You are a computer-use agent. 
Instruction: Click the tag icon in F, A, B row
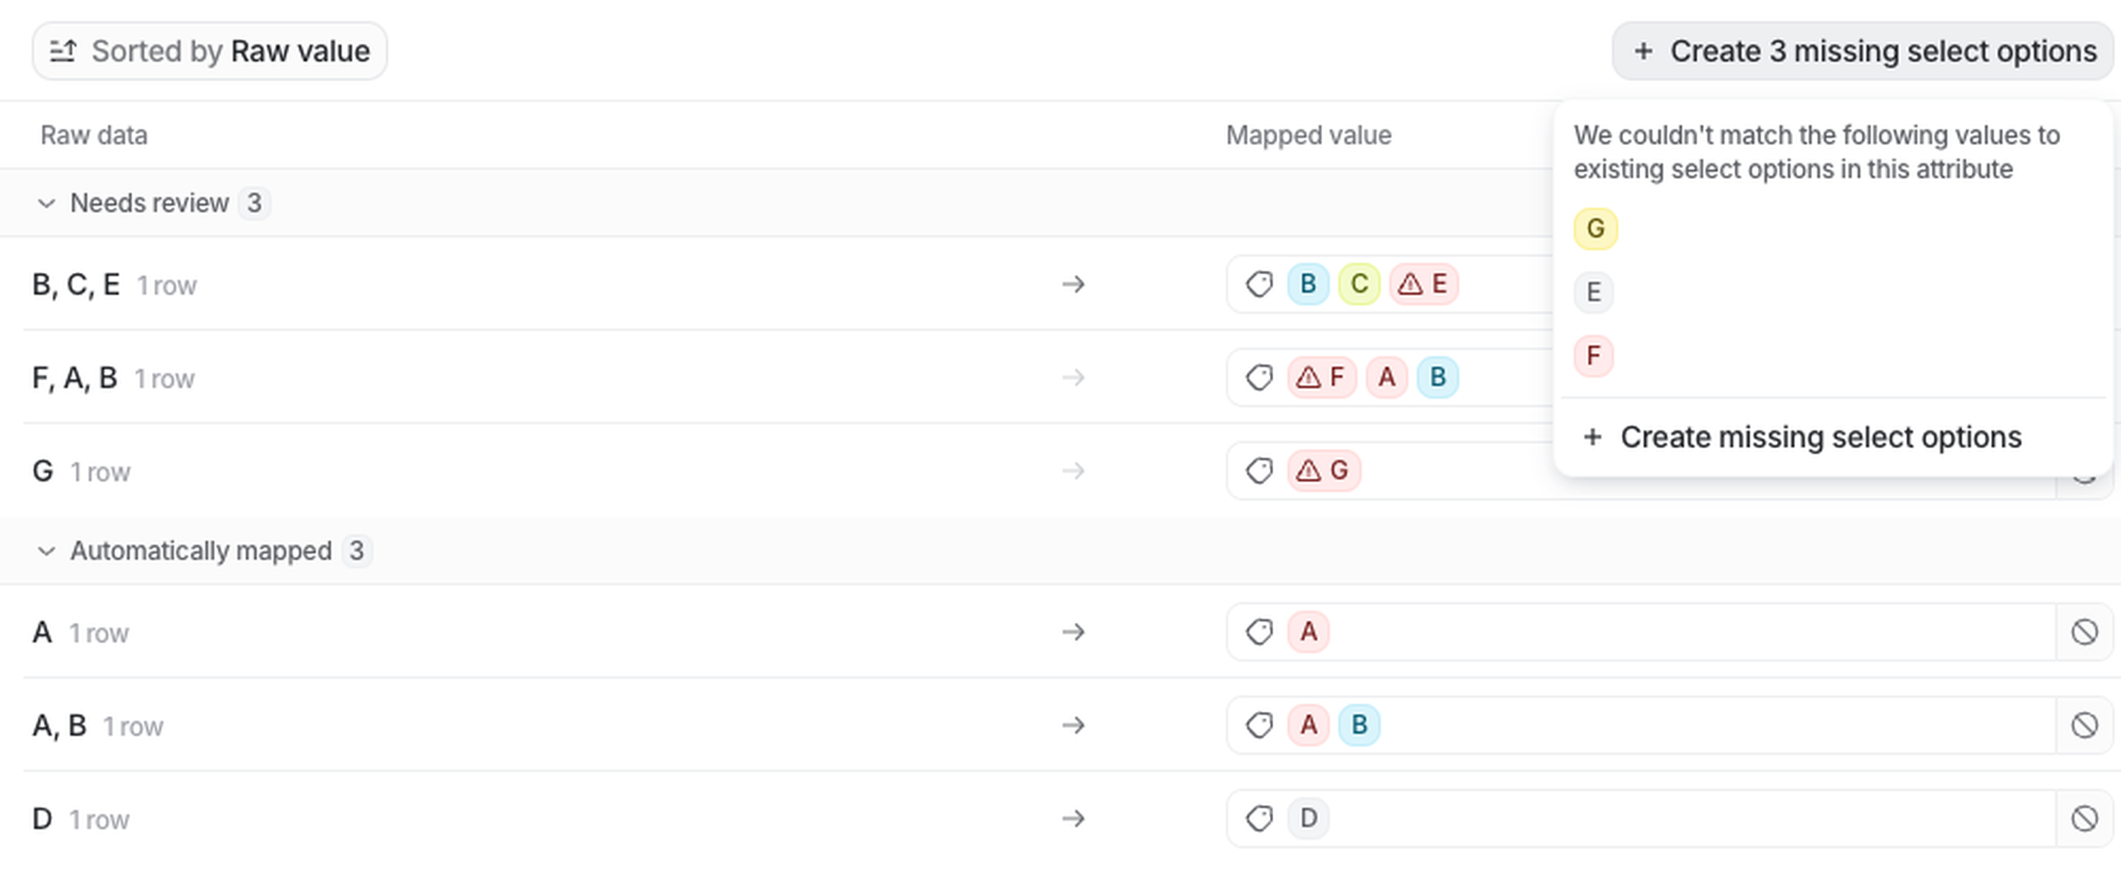[1259, 377]
